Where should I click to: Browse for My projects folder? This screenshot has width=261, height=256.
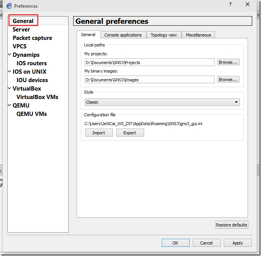(228, 62)
